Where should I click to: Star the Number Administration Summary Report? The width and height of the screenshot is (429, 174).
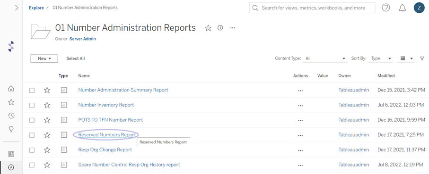coord(47,90)
